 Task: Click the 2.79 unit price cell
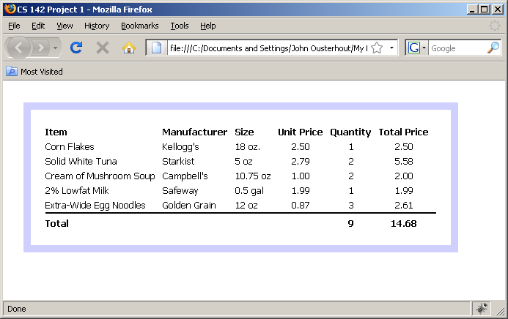(x=301, y=161)
